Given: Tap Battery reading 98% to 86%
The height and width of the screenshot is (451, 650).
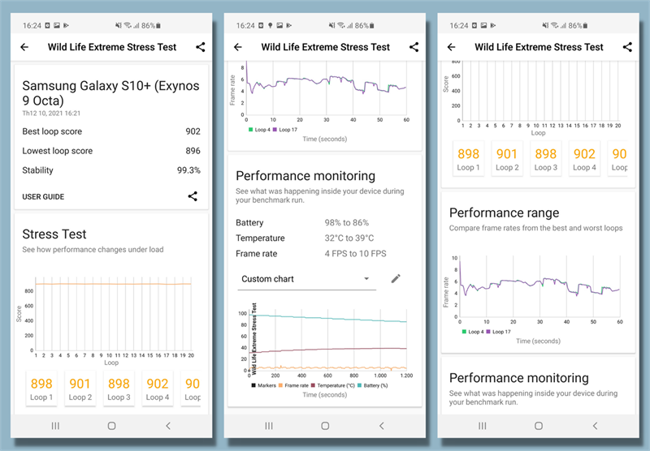Looking at the screenshot, I should tap(347, 222).
